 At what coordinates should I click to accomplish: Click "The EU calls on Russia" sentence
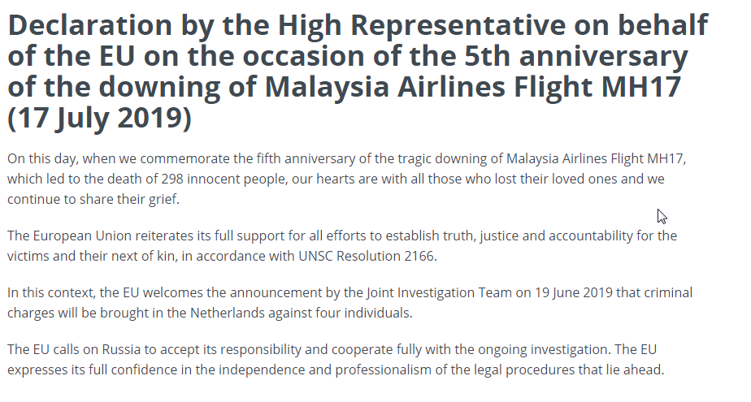tap(74, 350)
